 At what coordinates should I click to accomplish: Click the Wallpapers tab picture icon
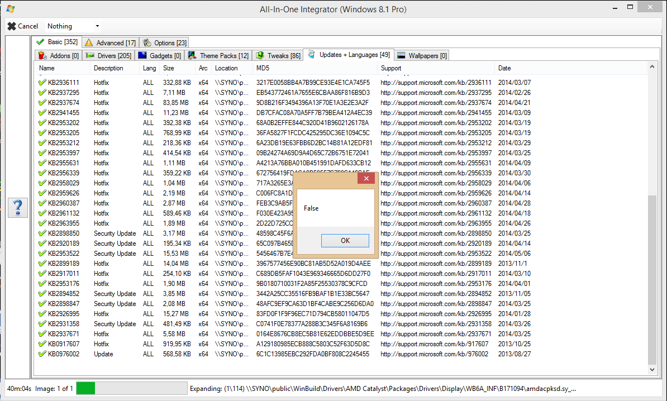point(401,56)
